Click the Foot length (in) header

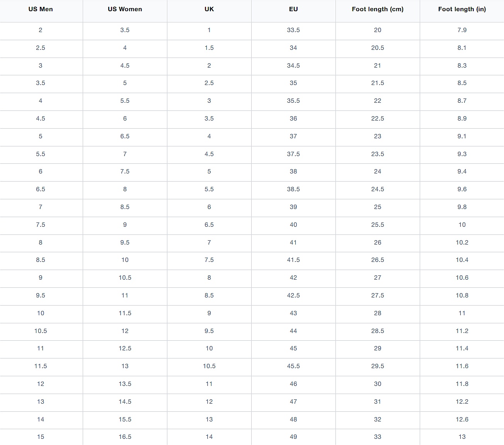[462, 9]
